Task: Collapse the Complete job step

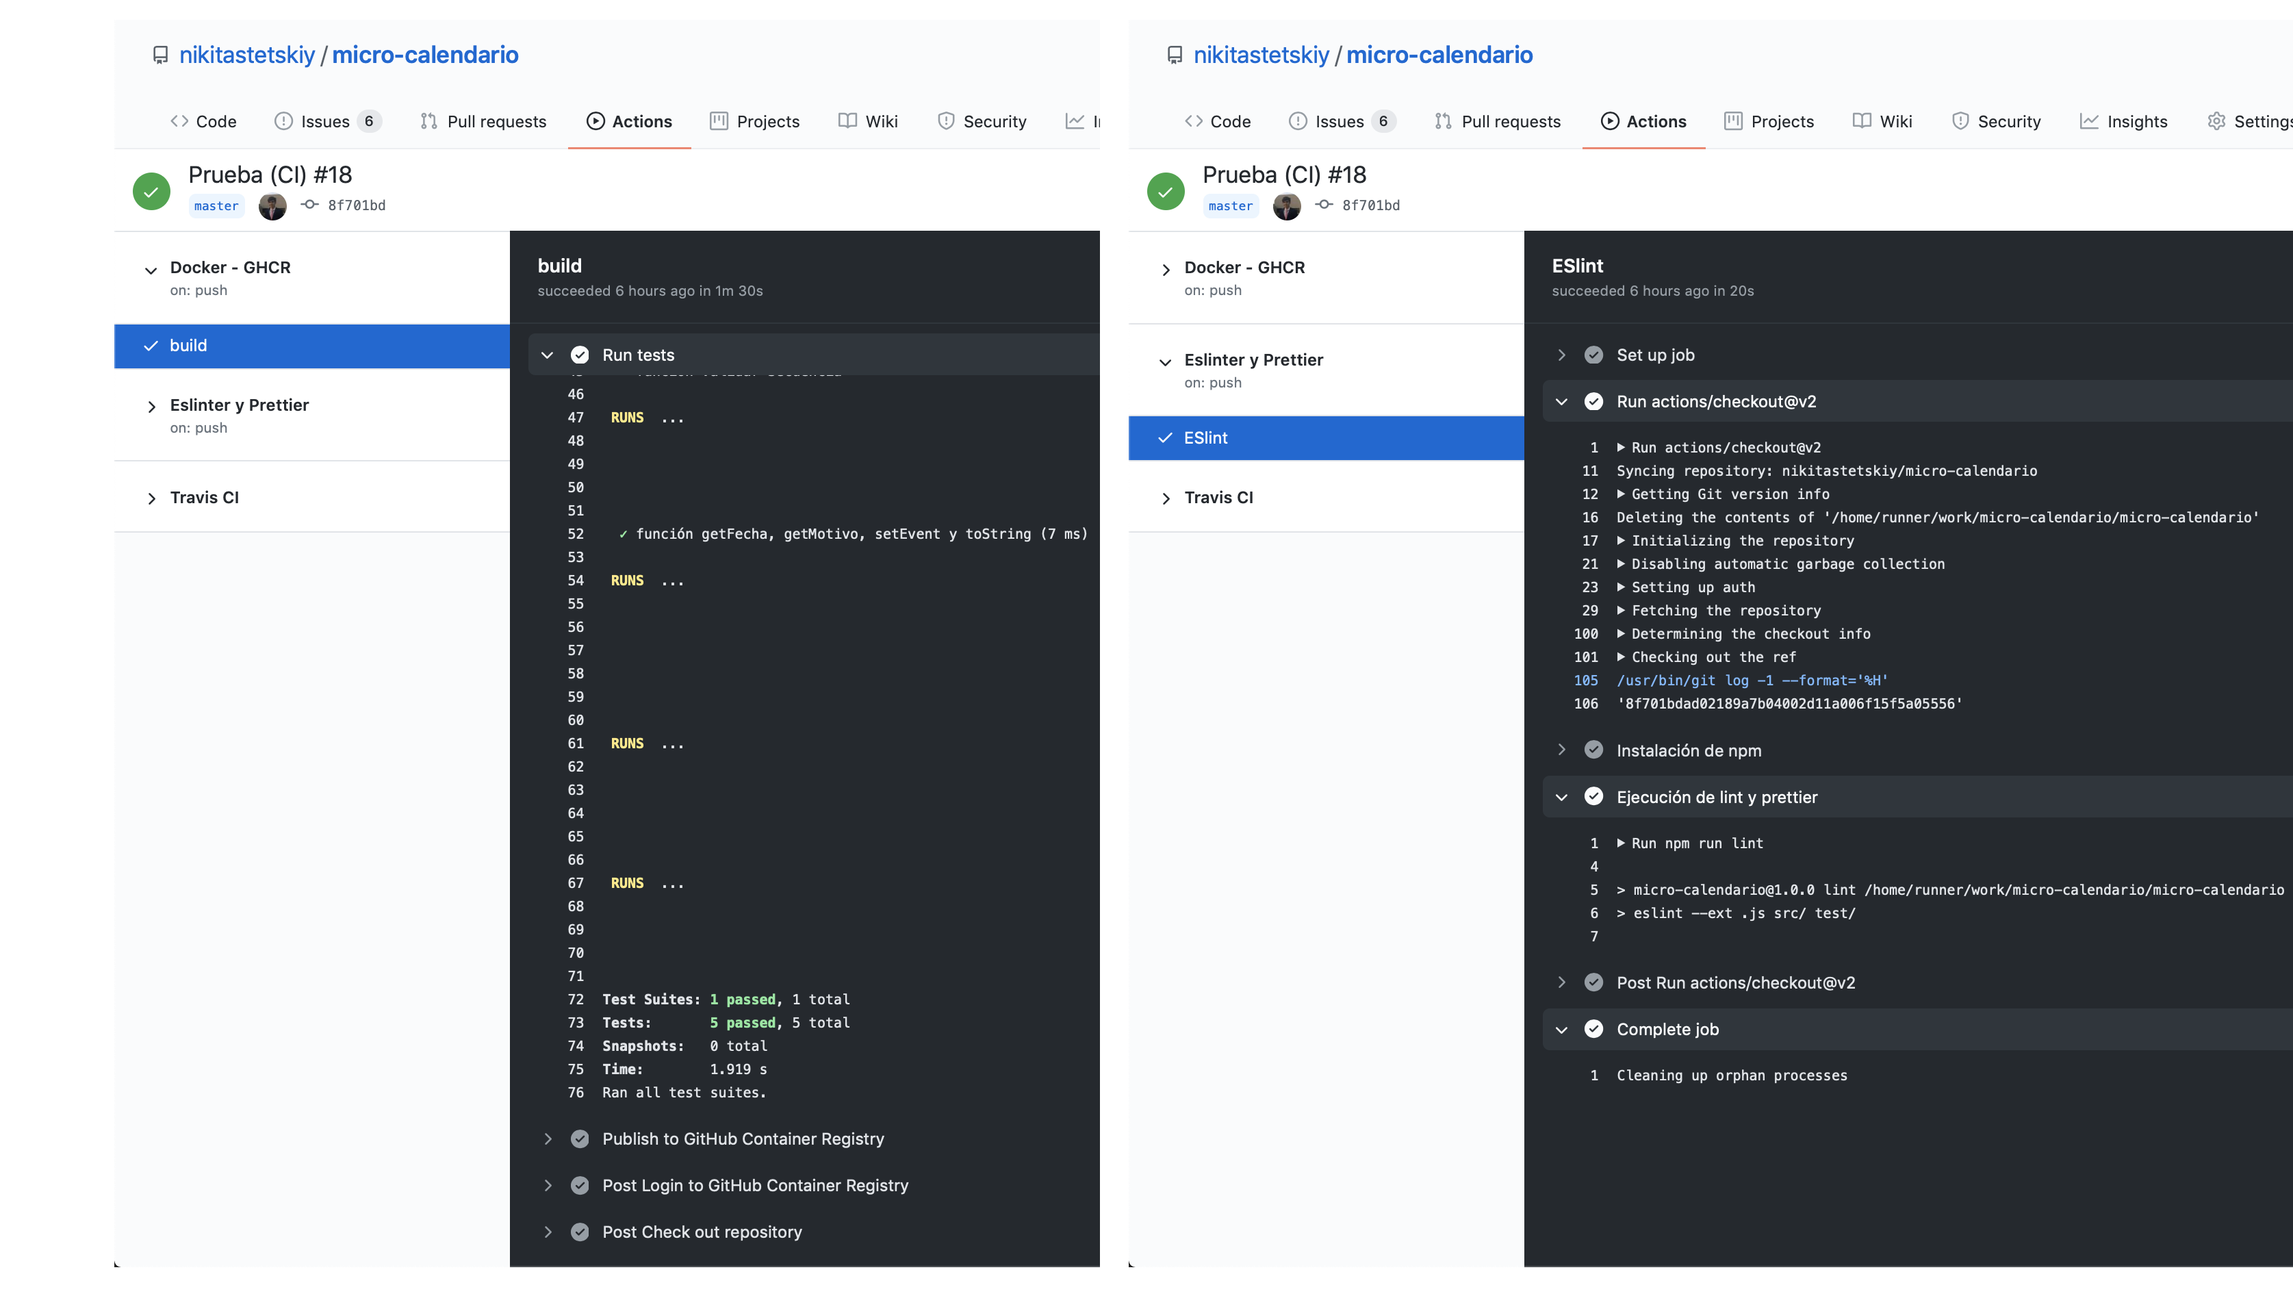Action: tap(1561, 1030)
